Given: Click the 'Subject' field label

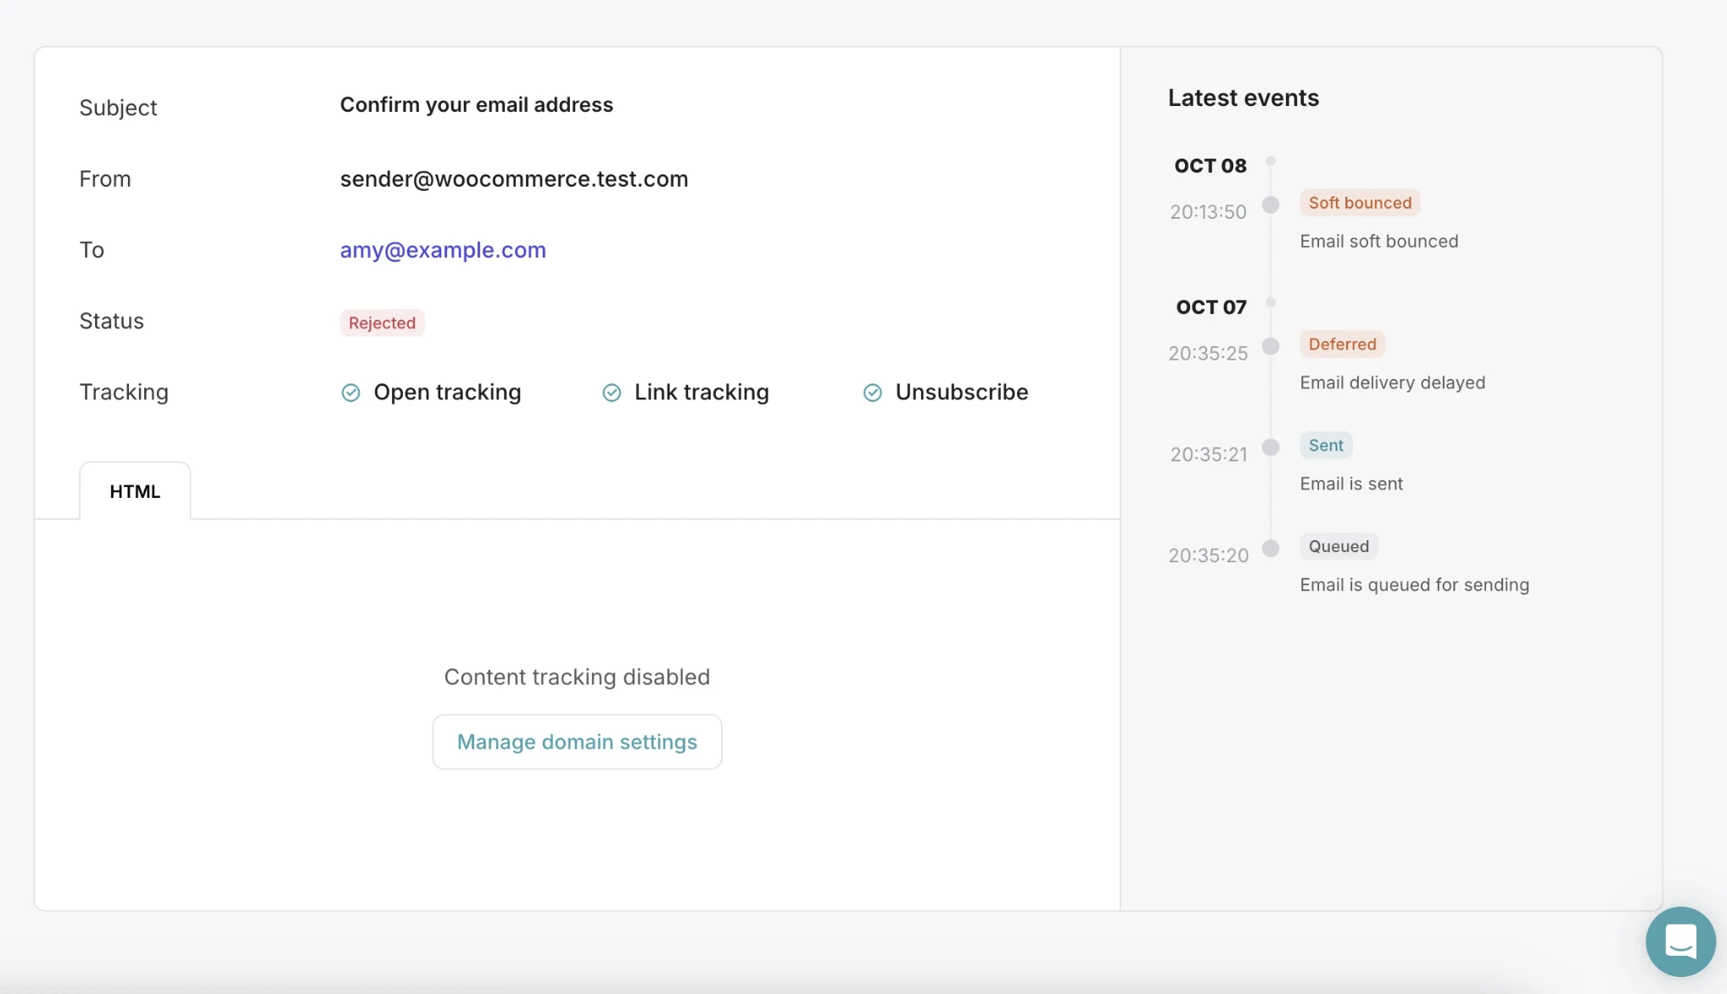Looking at the screenshot, I should (118, 109).
